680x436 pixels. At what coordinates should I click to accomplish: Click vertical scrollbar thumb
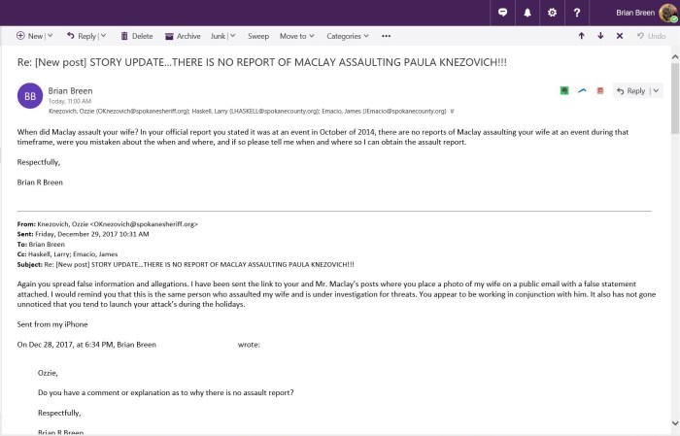[675, 98]
